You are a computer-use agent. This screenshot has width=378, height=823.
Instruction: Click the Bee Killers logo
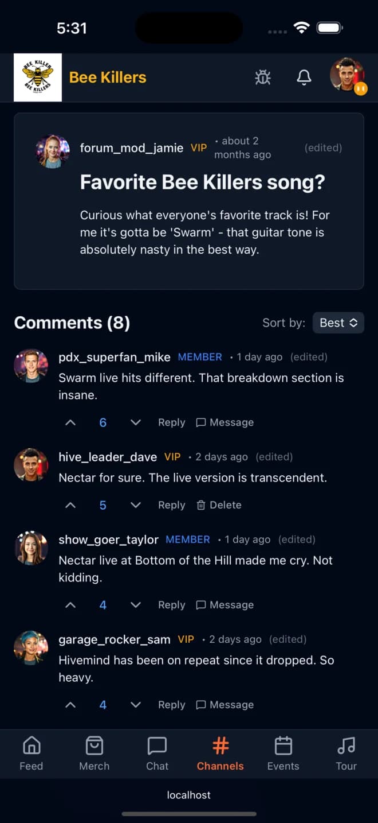point(37,77)
